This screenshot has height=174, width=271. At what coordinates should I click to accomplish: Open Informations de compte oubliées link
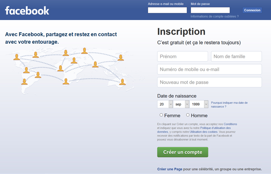click(x=215, y=17)
